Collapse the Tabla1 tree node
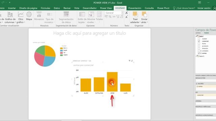 [x=196, y=36]
